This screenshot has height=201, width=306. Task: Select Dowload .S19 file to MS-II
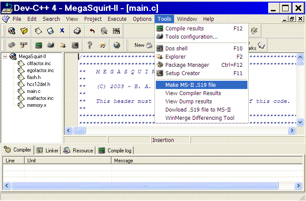201,110
